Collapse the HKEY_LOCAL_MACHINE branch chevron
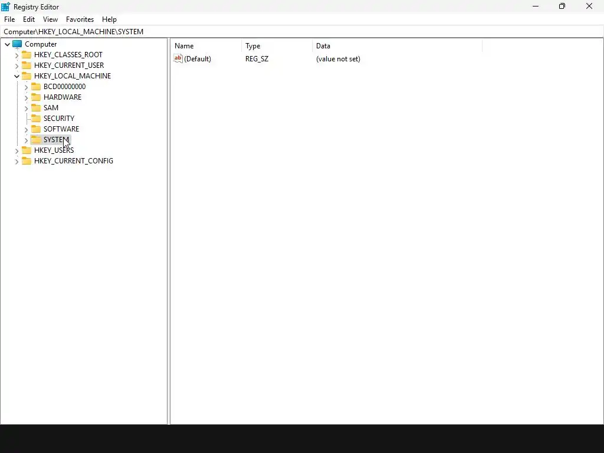This screenshot has height=453, width=604. coord(17,76)
